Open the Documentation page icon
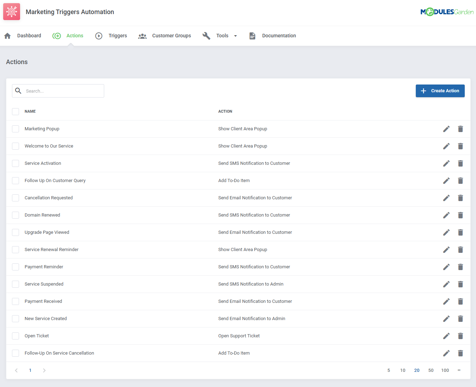 (252, 36)
